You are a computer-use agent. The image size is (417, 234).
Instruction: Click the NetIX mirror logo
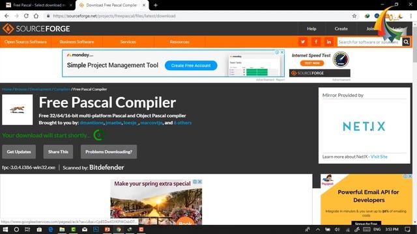pyautogui.click(x=364, y=126)
